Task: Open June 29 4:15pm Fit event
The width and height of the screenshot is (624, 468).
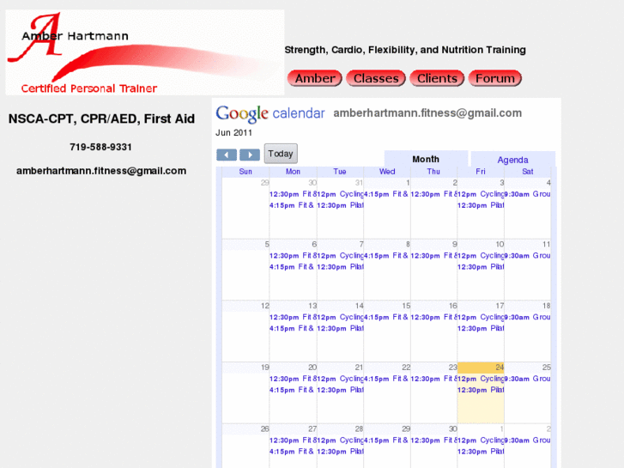Action: [386, 441]
